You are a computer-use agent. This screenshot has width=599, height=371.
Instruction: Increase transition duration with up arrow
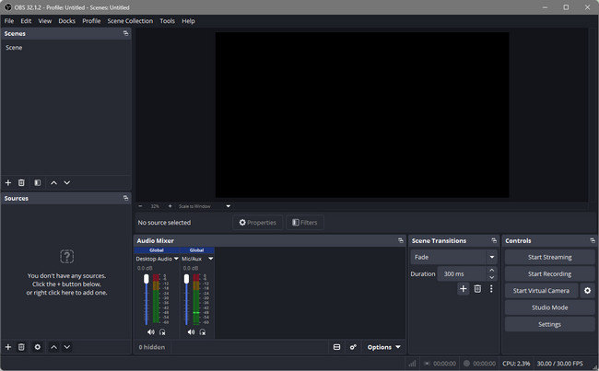492,271
